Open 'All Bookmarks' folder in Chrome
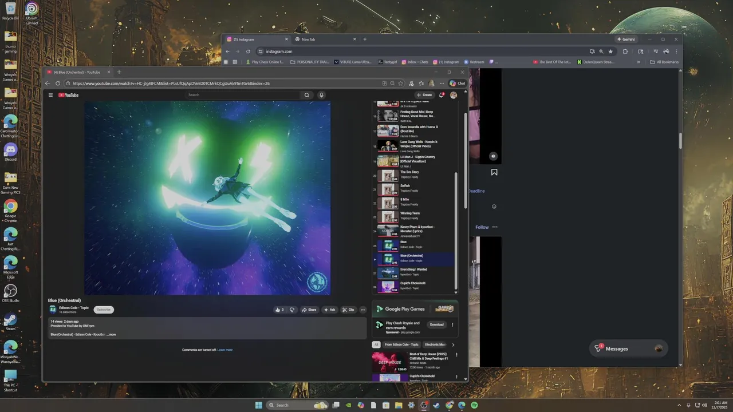The width and height of the screenshot is (733, 412). pos(664,62)
